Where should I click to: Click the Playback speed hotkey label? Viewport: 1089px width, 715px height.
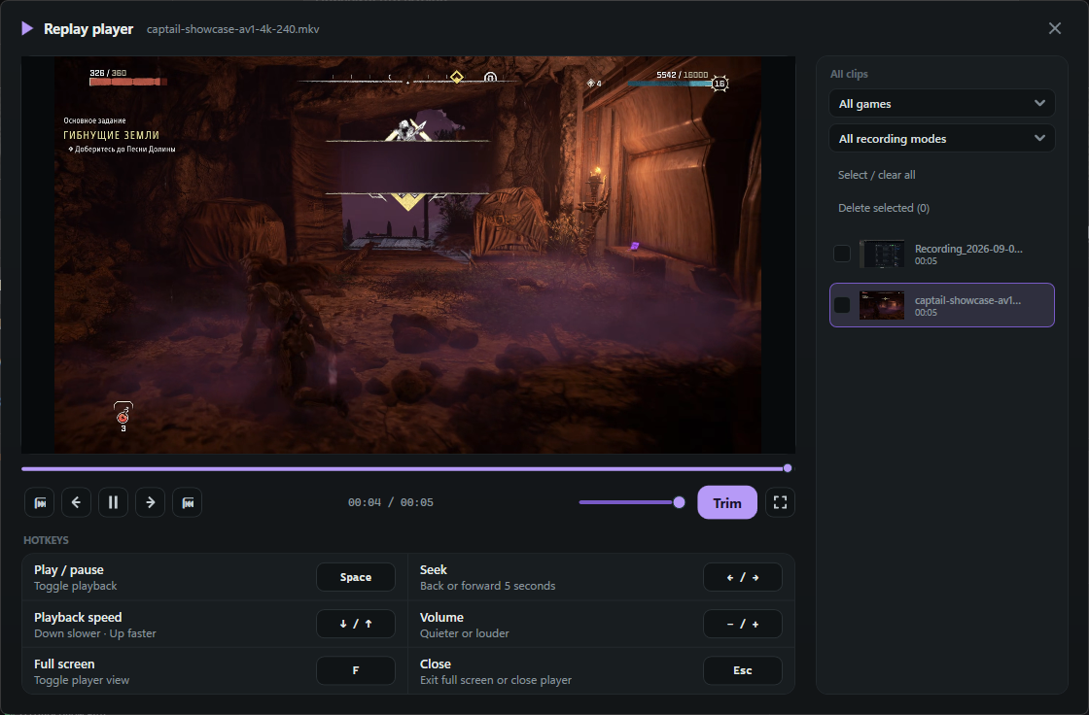coord(78,617)
